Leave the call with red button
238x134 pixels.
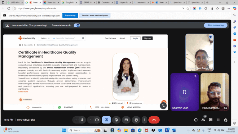154,120
